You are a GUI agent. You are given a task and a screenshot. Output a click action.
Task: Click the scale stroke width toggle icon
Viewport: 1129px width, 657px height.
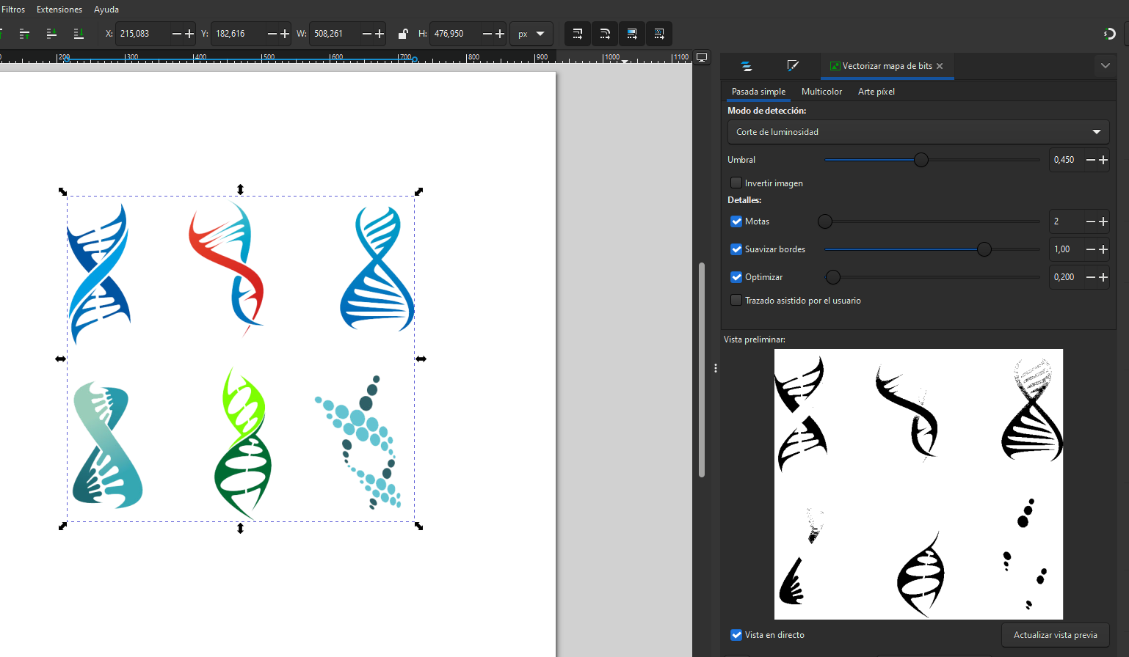point(578,34)
